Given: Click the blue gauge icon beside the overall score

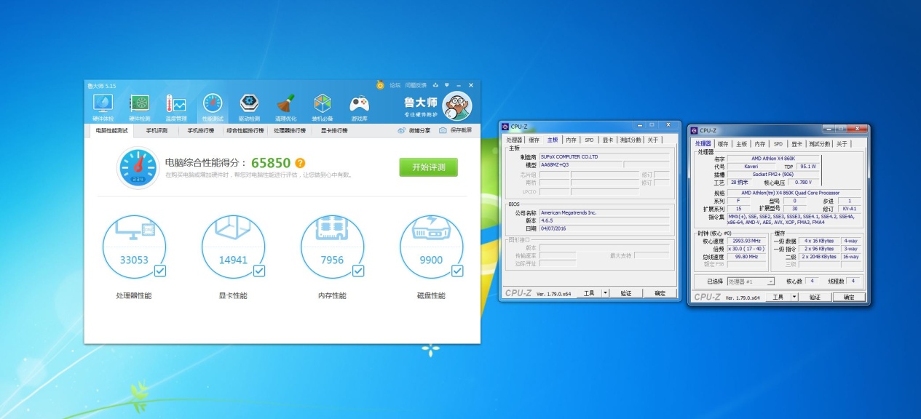Looking at the screenshot, I should pos(138,167).
